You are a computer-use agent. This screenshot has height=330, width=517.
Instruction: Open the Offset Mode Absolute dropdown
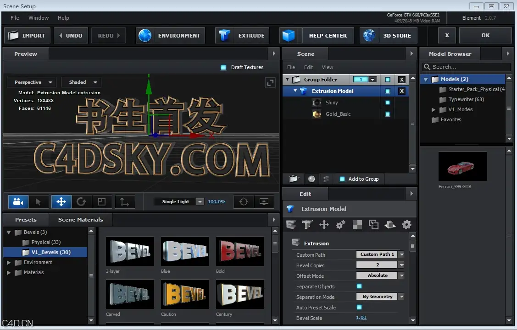pos(380,276)
